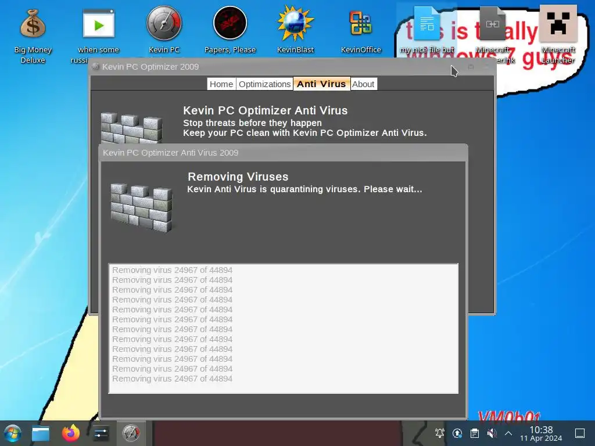Select "my nice file but" desktop document
595x446 pixels.
click(x=426, y=30)
